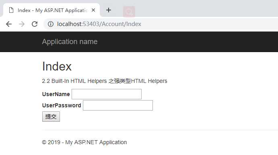278x155 pixels.
Task: Click the © 2019 footer text
Action: [84, 142]
